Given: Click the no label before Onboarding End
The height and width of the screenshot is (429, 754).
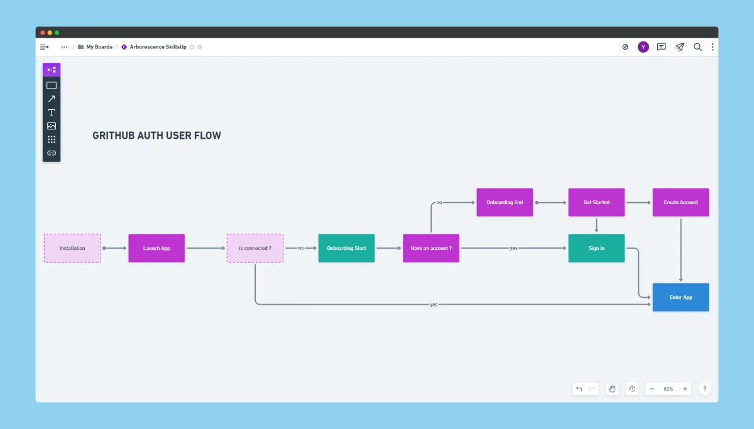Looking at the screenshot, I should pos(439,202).
